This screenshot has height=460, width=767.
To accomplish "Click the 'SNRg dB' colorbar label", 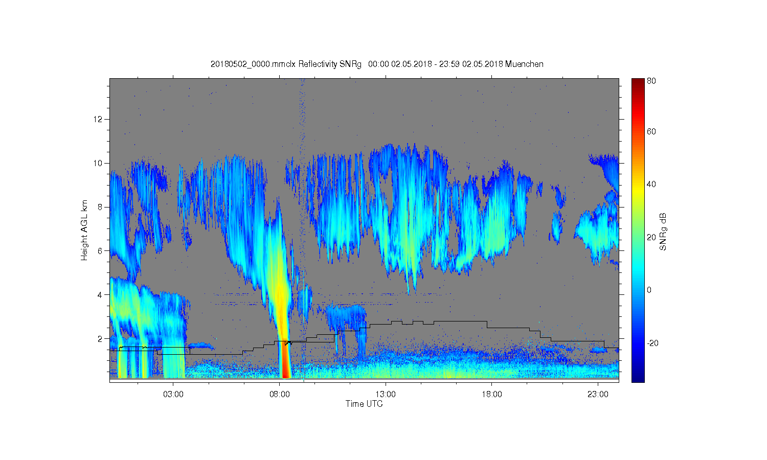I will pos(663,232).
